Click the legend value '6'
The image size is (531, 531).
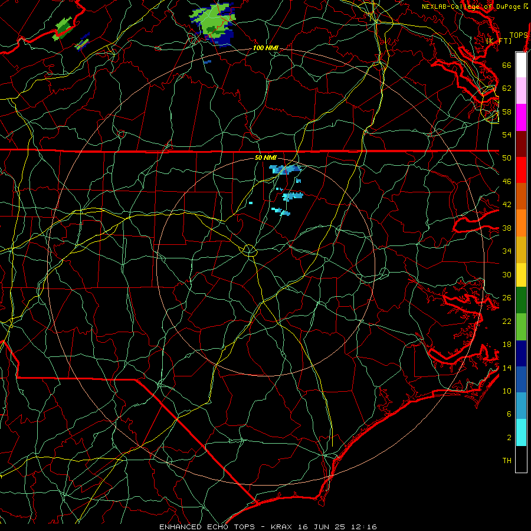click(509, 414)
